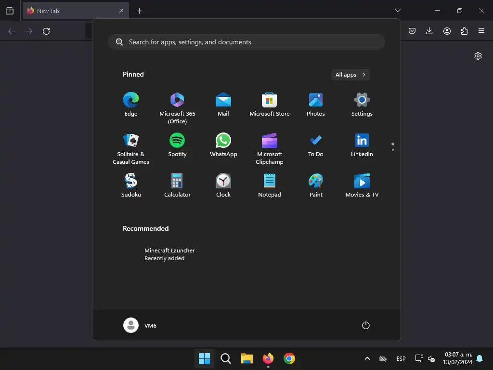Open Firefox Extensions menu
Screen dimensions: 493x370
click(x=464, y=31)
